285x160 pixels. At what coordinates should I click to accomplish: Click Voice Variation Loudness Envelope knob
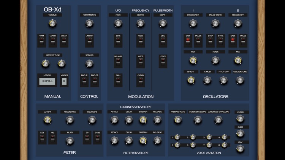click(x=218, y=120)
